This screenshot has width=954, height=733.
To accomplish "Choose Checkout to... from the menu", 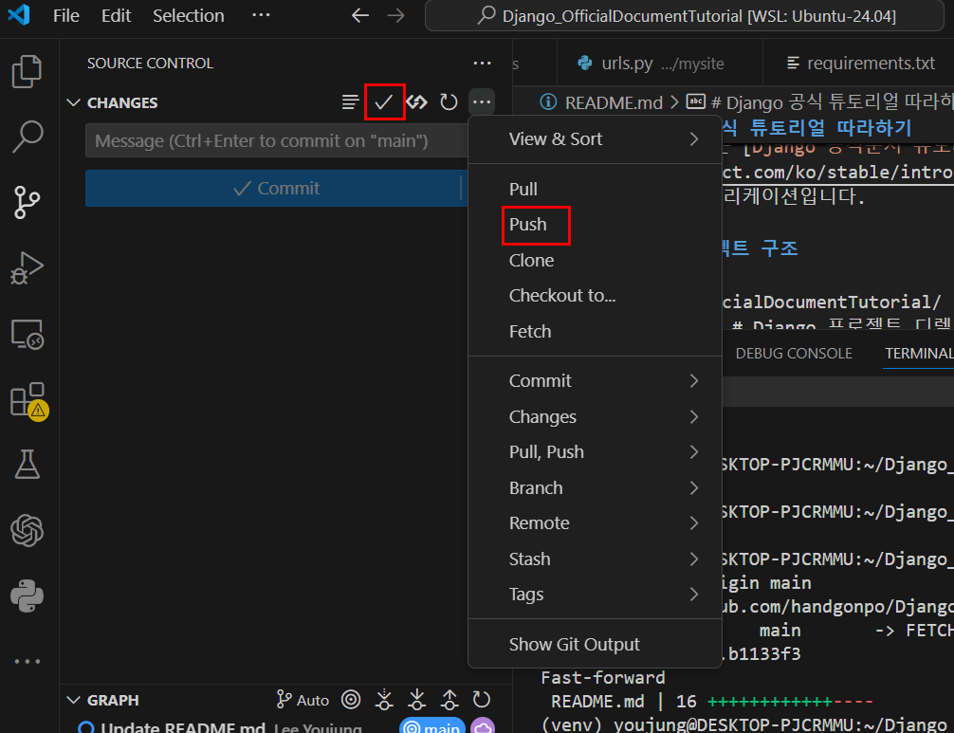I will pos(595,296).
